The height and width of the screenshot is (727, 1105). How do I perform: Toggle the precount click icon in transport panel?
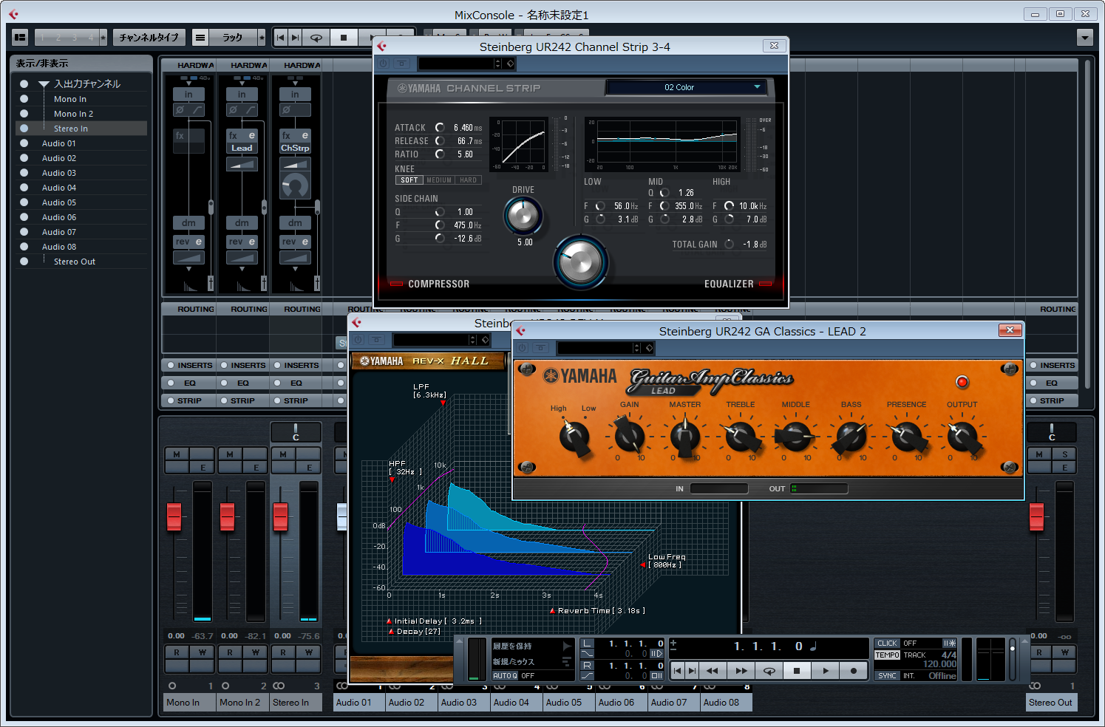point(950,644)
